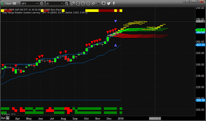
Task: Share chart via Twitter icon
Action: 109,4
